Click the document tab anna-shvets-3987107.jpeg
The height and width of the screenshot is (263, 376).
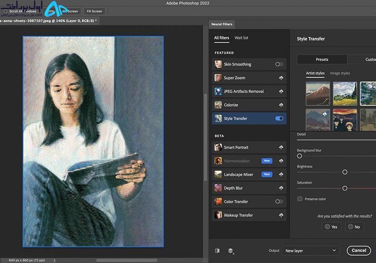49,21
